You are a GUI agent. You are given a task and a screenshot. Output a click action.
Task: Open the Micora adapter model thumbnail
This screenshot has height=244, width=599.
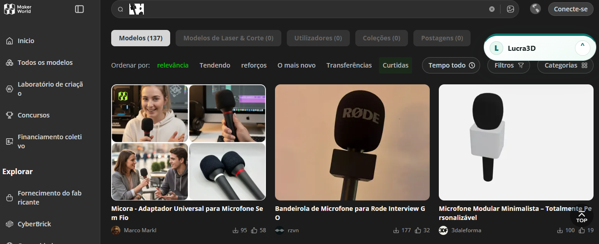pyautogui.click(x=188, y=142)
